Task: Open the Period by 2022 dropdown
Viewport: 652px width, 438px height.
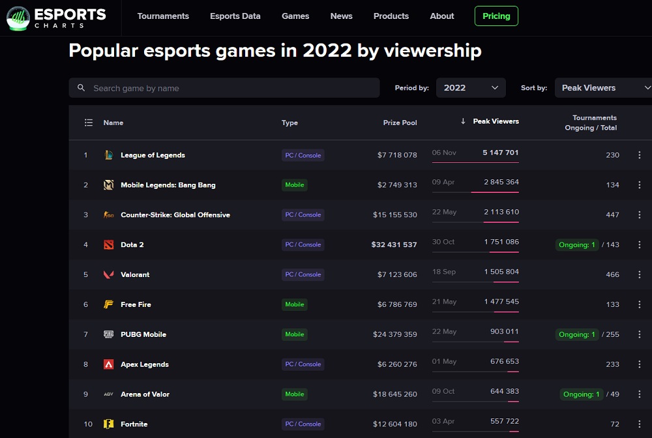Action: [471, 88]
